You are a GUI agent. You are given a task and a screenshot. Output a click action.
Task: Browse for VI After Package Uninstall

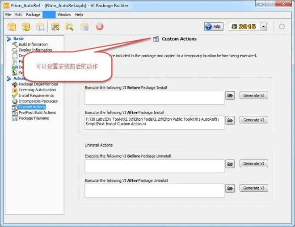coord(230,188)
